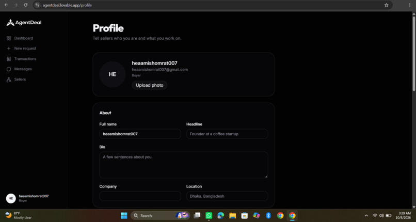This screenshot has width=416, height=222.
Task: Open Microsoft Store from taskbar
Action: (245, 215)
